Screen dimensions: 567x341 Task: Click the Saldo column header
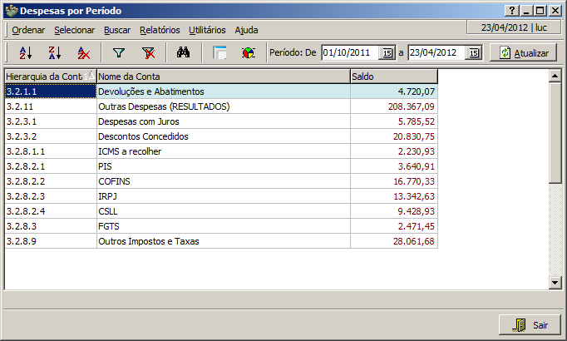coord(393,77)
